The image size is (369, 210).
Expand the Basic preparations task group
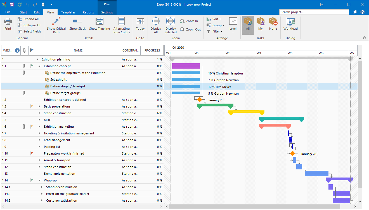coord(39,106)
